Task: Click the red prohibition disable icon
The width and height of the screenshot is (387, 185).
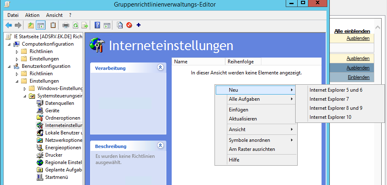Action: tap(129, 25)
